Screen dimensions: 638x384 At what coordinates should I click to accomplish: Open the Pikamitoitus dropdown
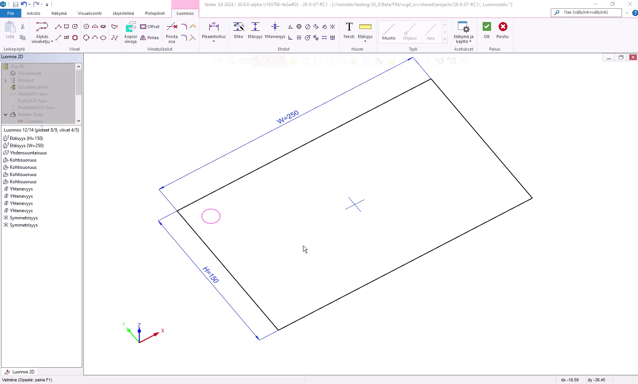click(214, 41)
